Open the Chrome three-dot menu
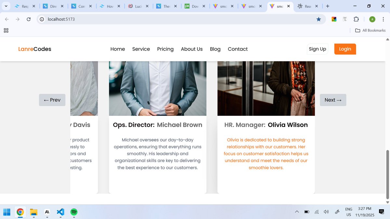390x219 pixels. click(383, 19)
